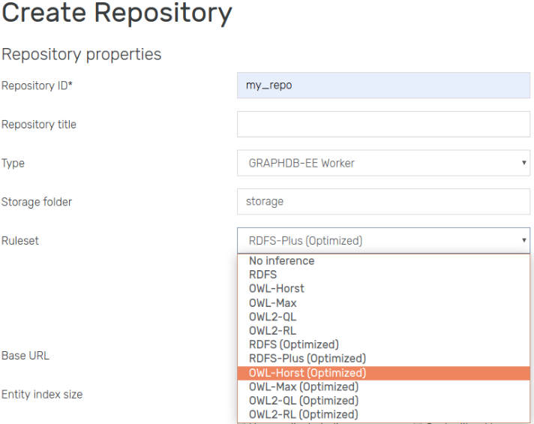
Task: Select the No inference ruleset option
Action: click(x=383, y=260)
